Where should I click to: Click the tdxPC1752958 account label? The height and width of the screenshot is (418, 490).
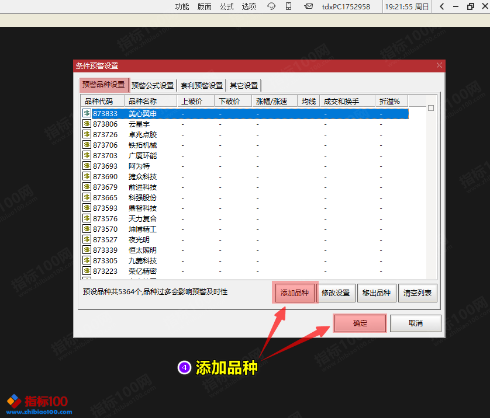coord(346,6)
